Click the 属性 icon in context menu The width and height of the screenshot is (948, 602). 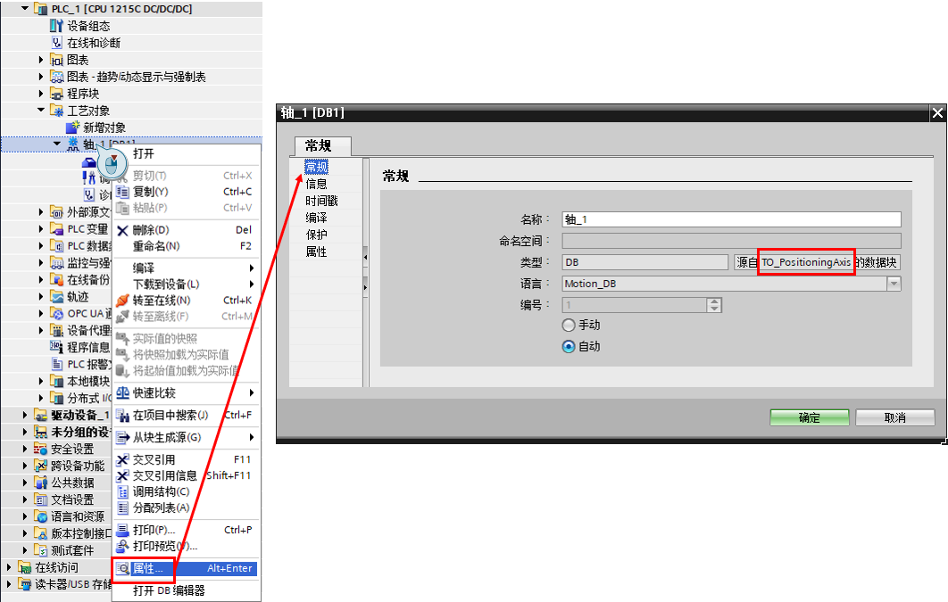(x=122, y=568)
